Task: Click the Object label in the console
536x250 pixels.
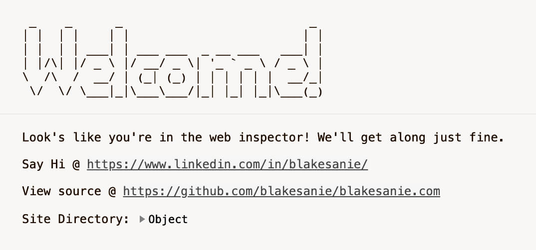Action: pyautogui.click(x=168, y=219)
